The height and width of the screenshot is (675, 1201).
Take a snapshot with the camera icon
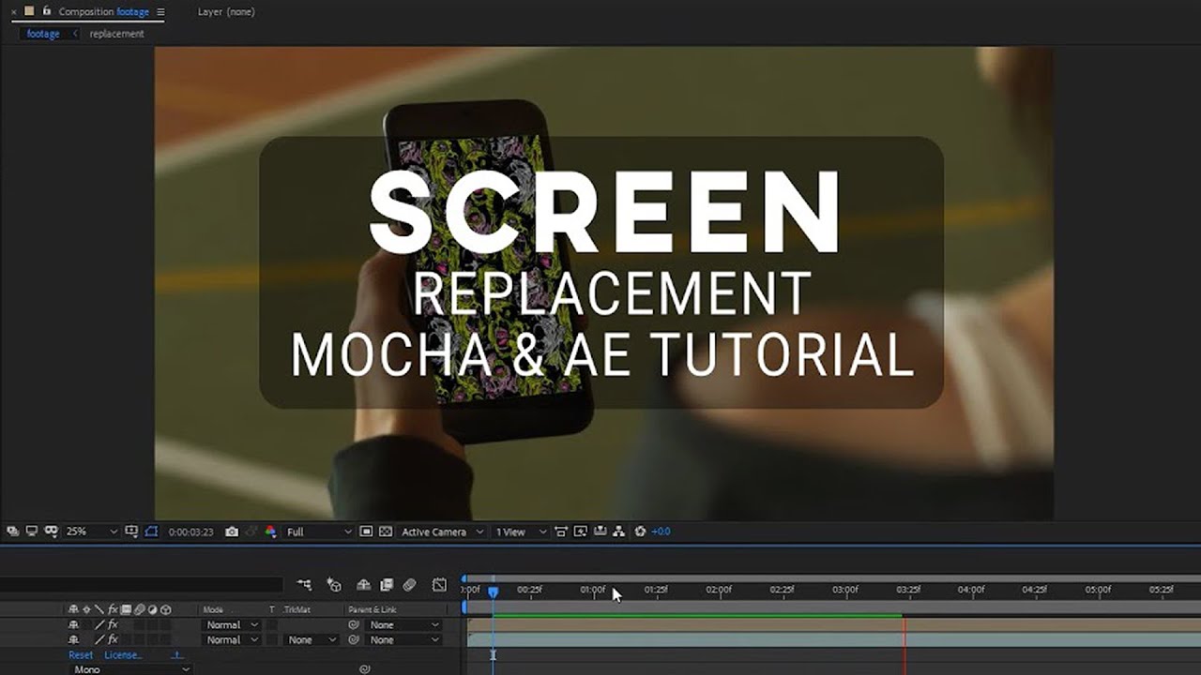pyautogui.click(x=232, y=532)
